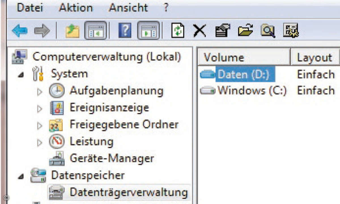Click the Datenspeicher storage icon
Screen dimensions: 340x204
[x=38, y=175]
